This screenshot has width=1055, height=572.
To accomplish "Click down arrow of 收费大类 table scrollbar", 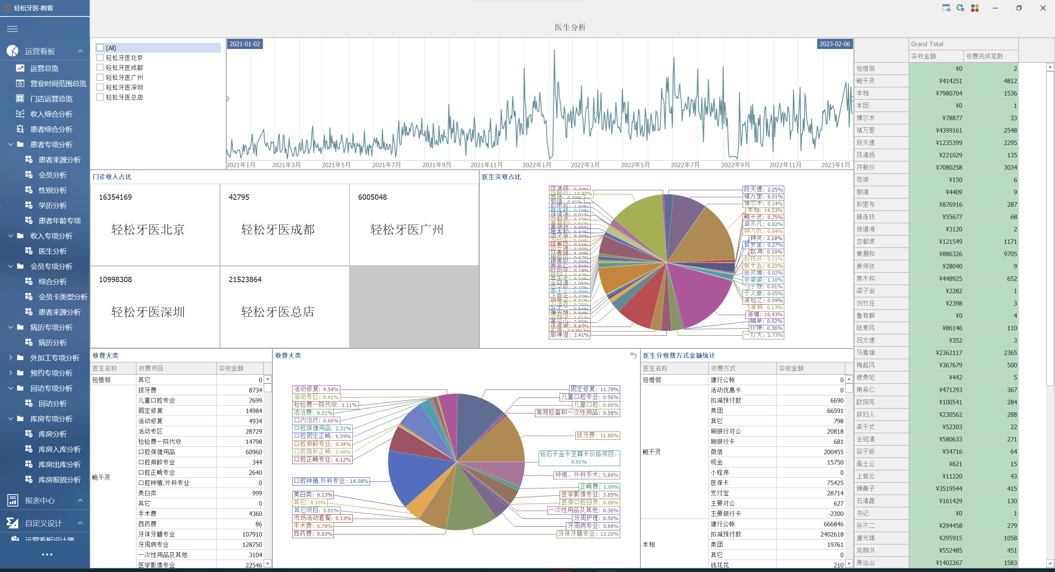I will (x=267, y=563).
